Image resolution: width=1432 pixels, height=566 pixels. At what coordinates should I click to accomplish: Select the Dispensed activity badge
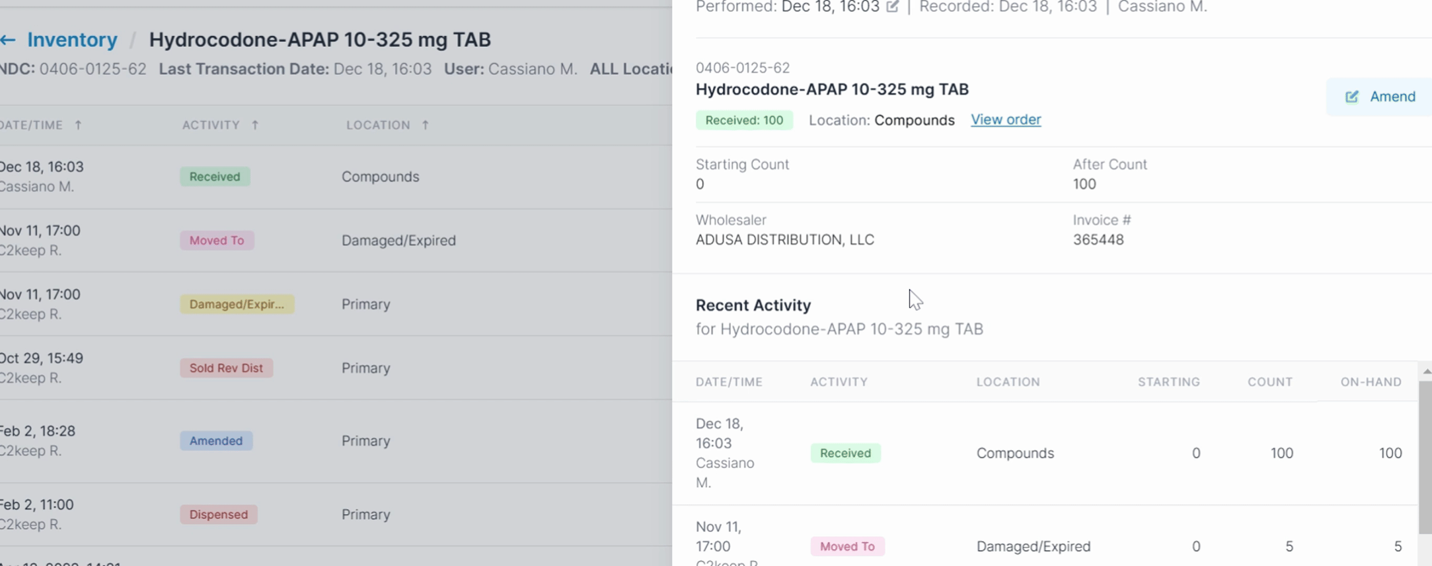[x=218, y=515]
